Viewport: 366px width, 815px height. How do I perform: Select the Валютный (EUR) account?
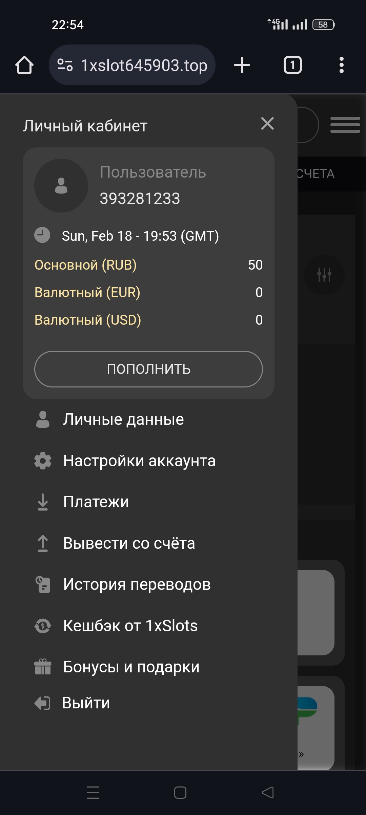point(87,292)
